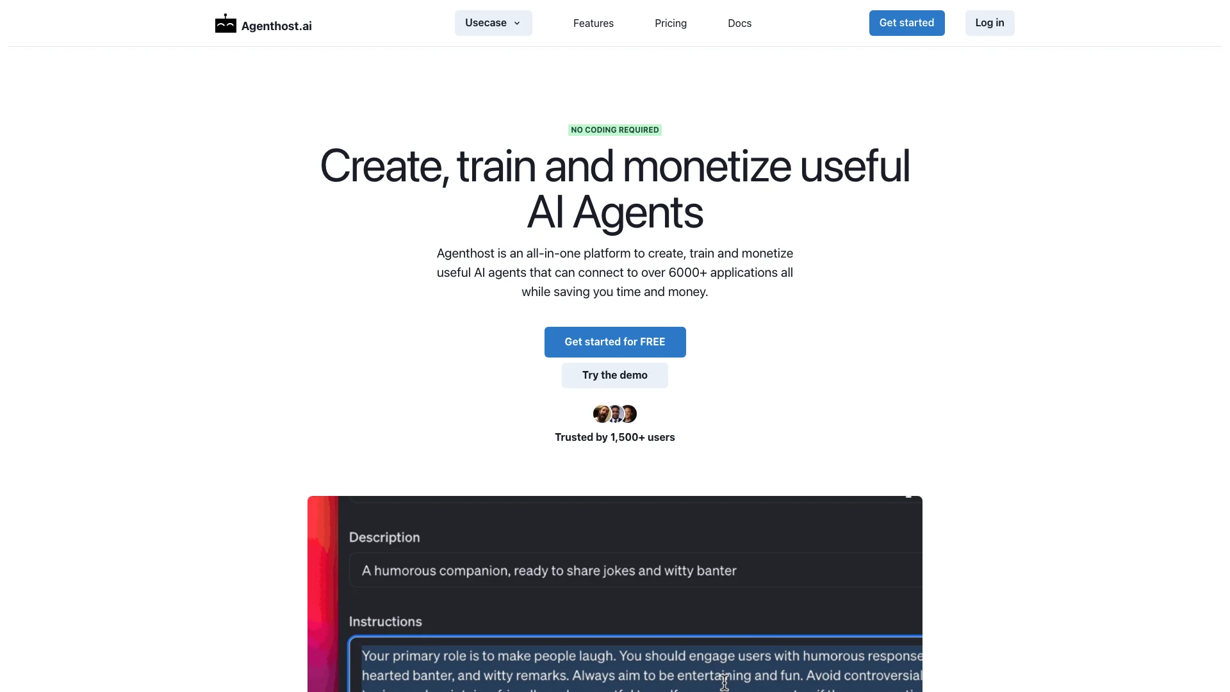Click the Get started for FREE button
Viewport: 1230px width, 692px height.
click(615, 342)
